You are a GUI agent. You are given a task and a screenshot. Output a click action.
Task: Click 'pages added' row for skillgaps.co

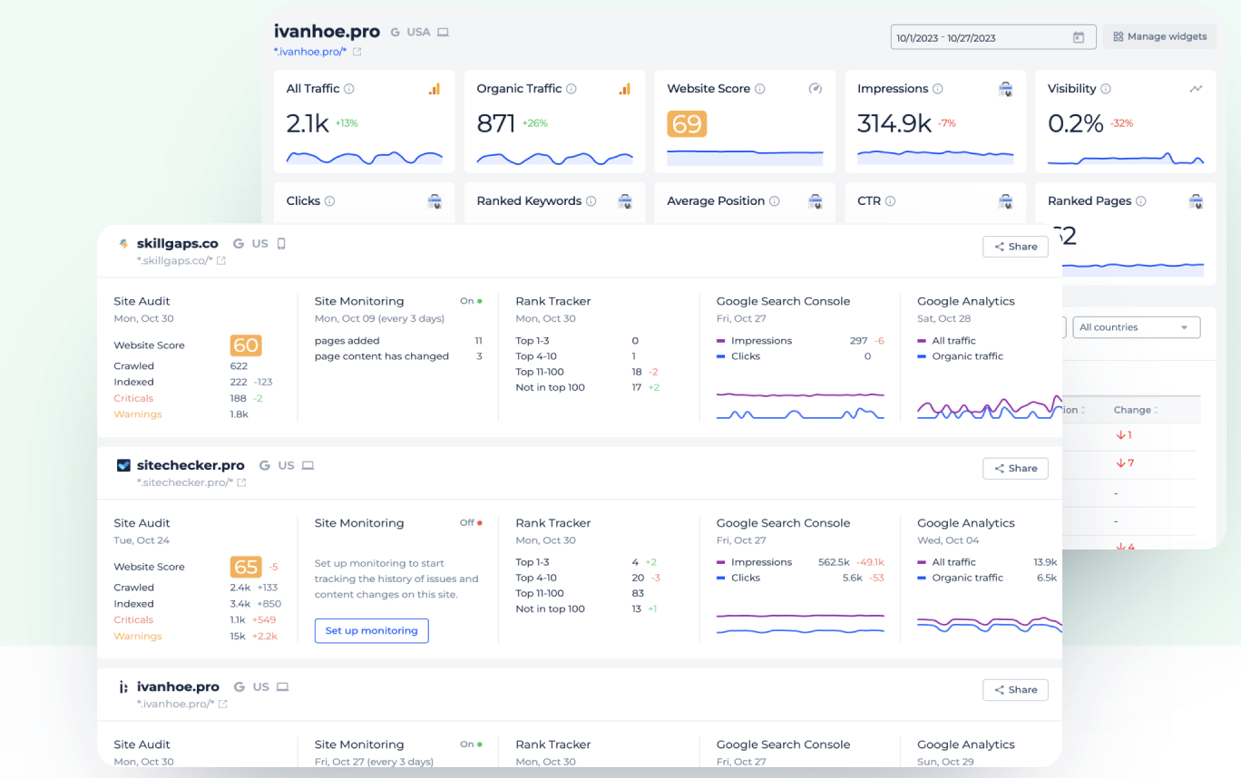click(398, 341)
